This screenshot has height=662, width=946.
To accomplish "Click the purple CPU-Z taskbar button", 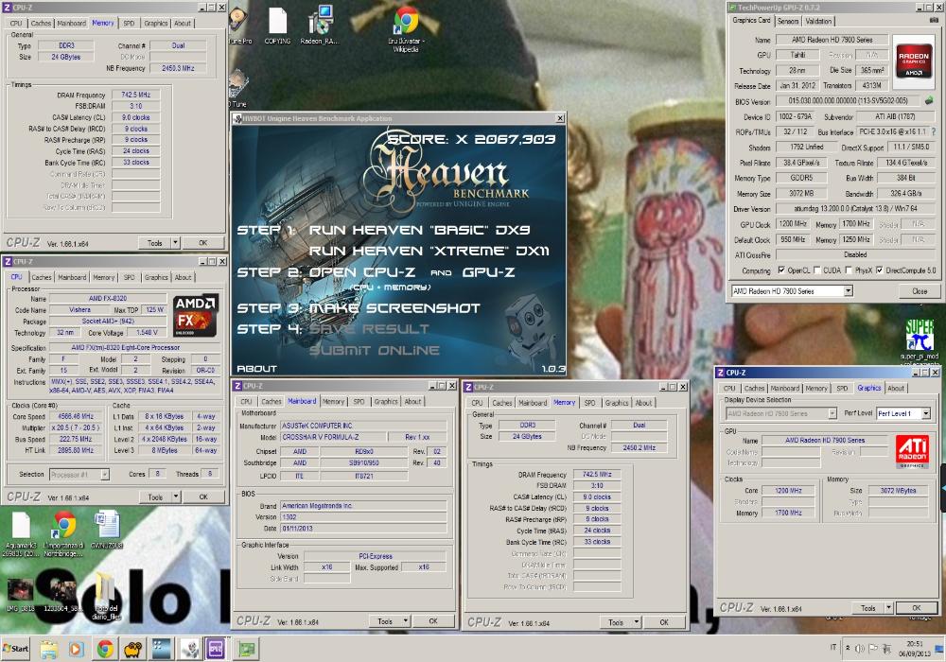I will pyautogui.click(x=216, y=650).
